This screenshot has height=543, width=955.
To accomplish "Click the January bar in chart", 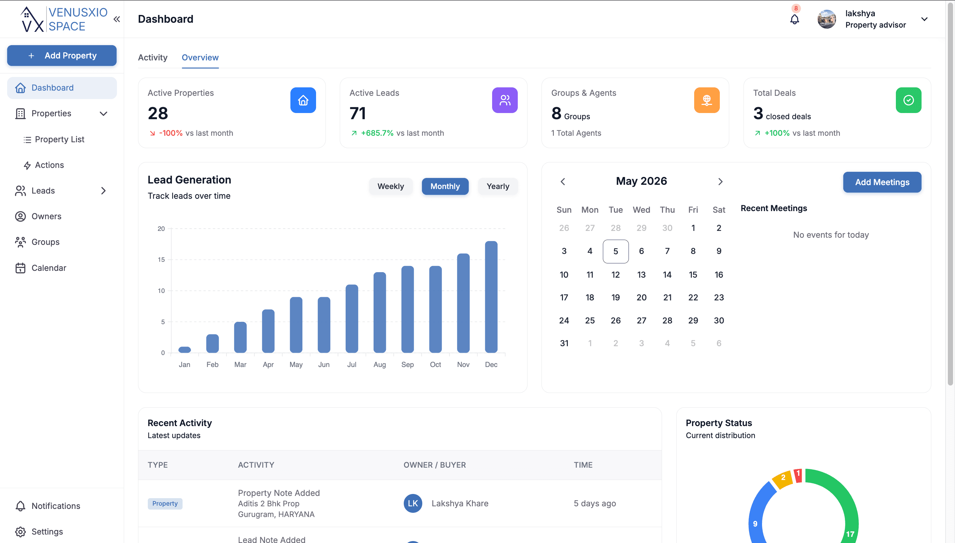I will click(185, 350).
